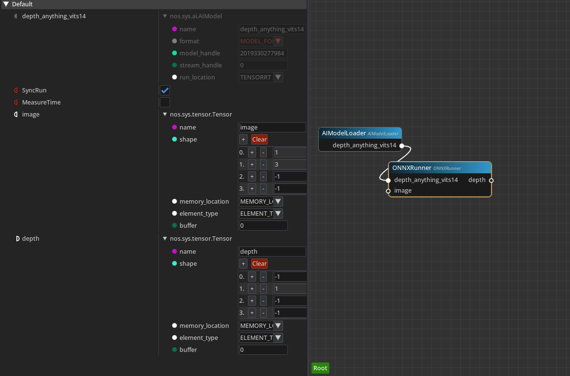Remove image shape element at index 1
Viewport: 570px width, 376px height.
coord(263,164)
